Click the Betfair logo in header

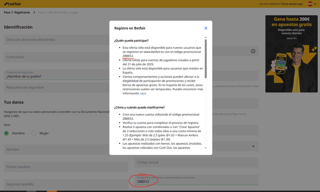pos(13,4)
